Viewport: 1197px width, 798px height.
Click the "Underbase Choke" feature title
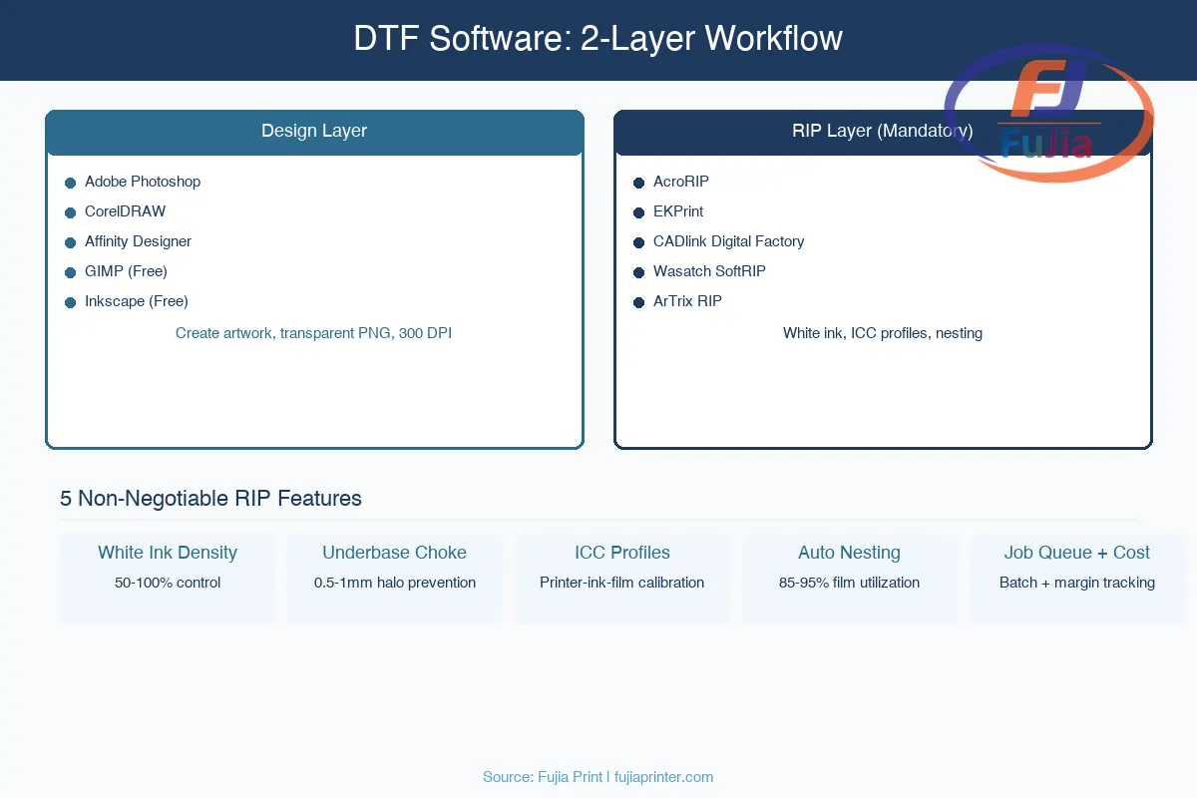pyautogui.click(x=395, y=553)
